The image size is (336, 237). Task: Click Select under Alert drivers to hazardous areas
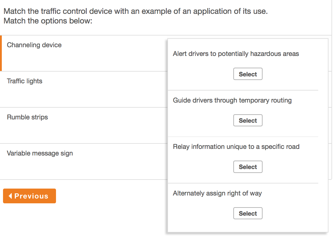pos(248,74)
